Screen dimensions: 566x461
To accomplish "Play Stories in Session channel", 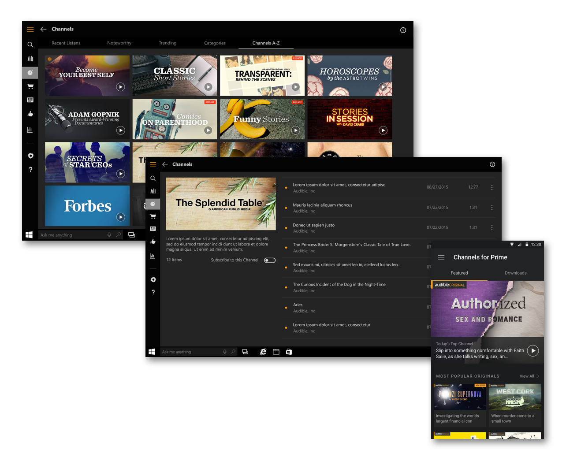I will (383, 130).
